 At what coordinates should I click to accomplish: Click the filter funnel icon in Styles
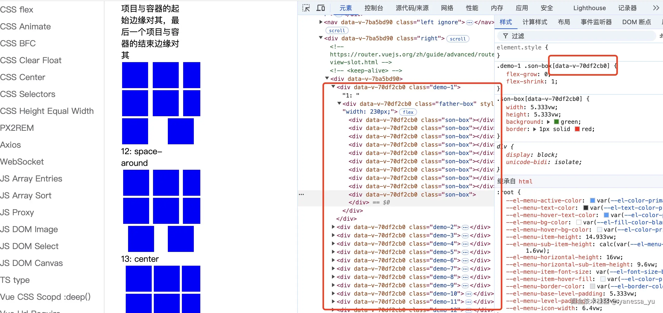(x=505, y=36)
